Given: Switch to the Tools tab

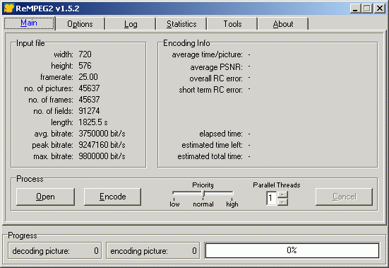Looking at the screenshot, I should [232, 24].
